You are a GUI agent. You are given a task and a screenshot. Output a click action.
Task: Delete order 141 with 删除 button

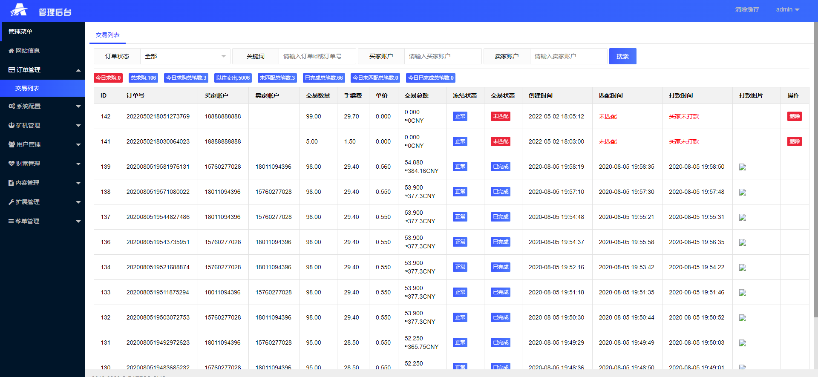[795, 141]
